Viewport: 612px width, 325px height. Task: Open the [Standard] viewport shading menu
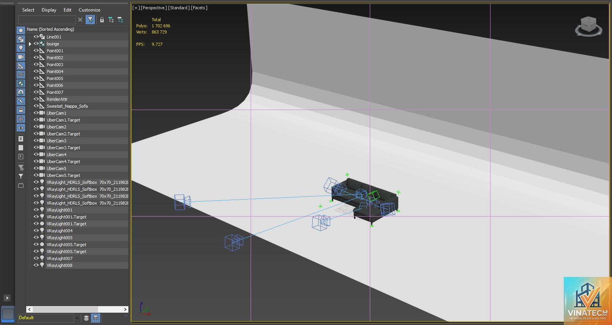coord(179,8)
